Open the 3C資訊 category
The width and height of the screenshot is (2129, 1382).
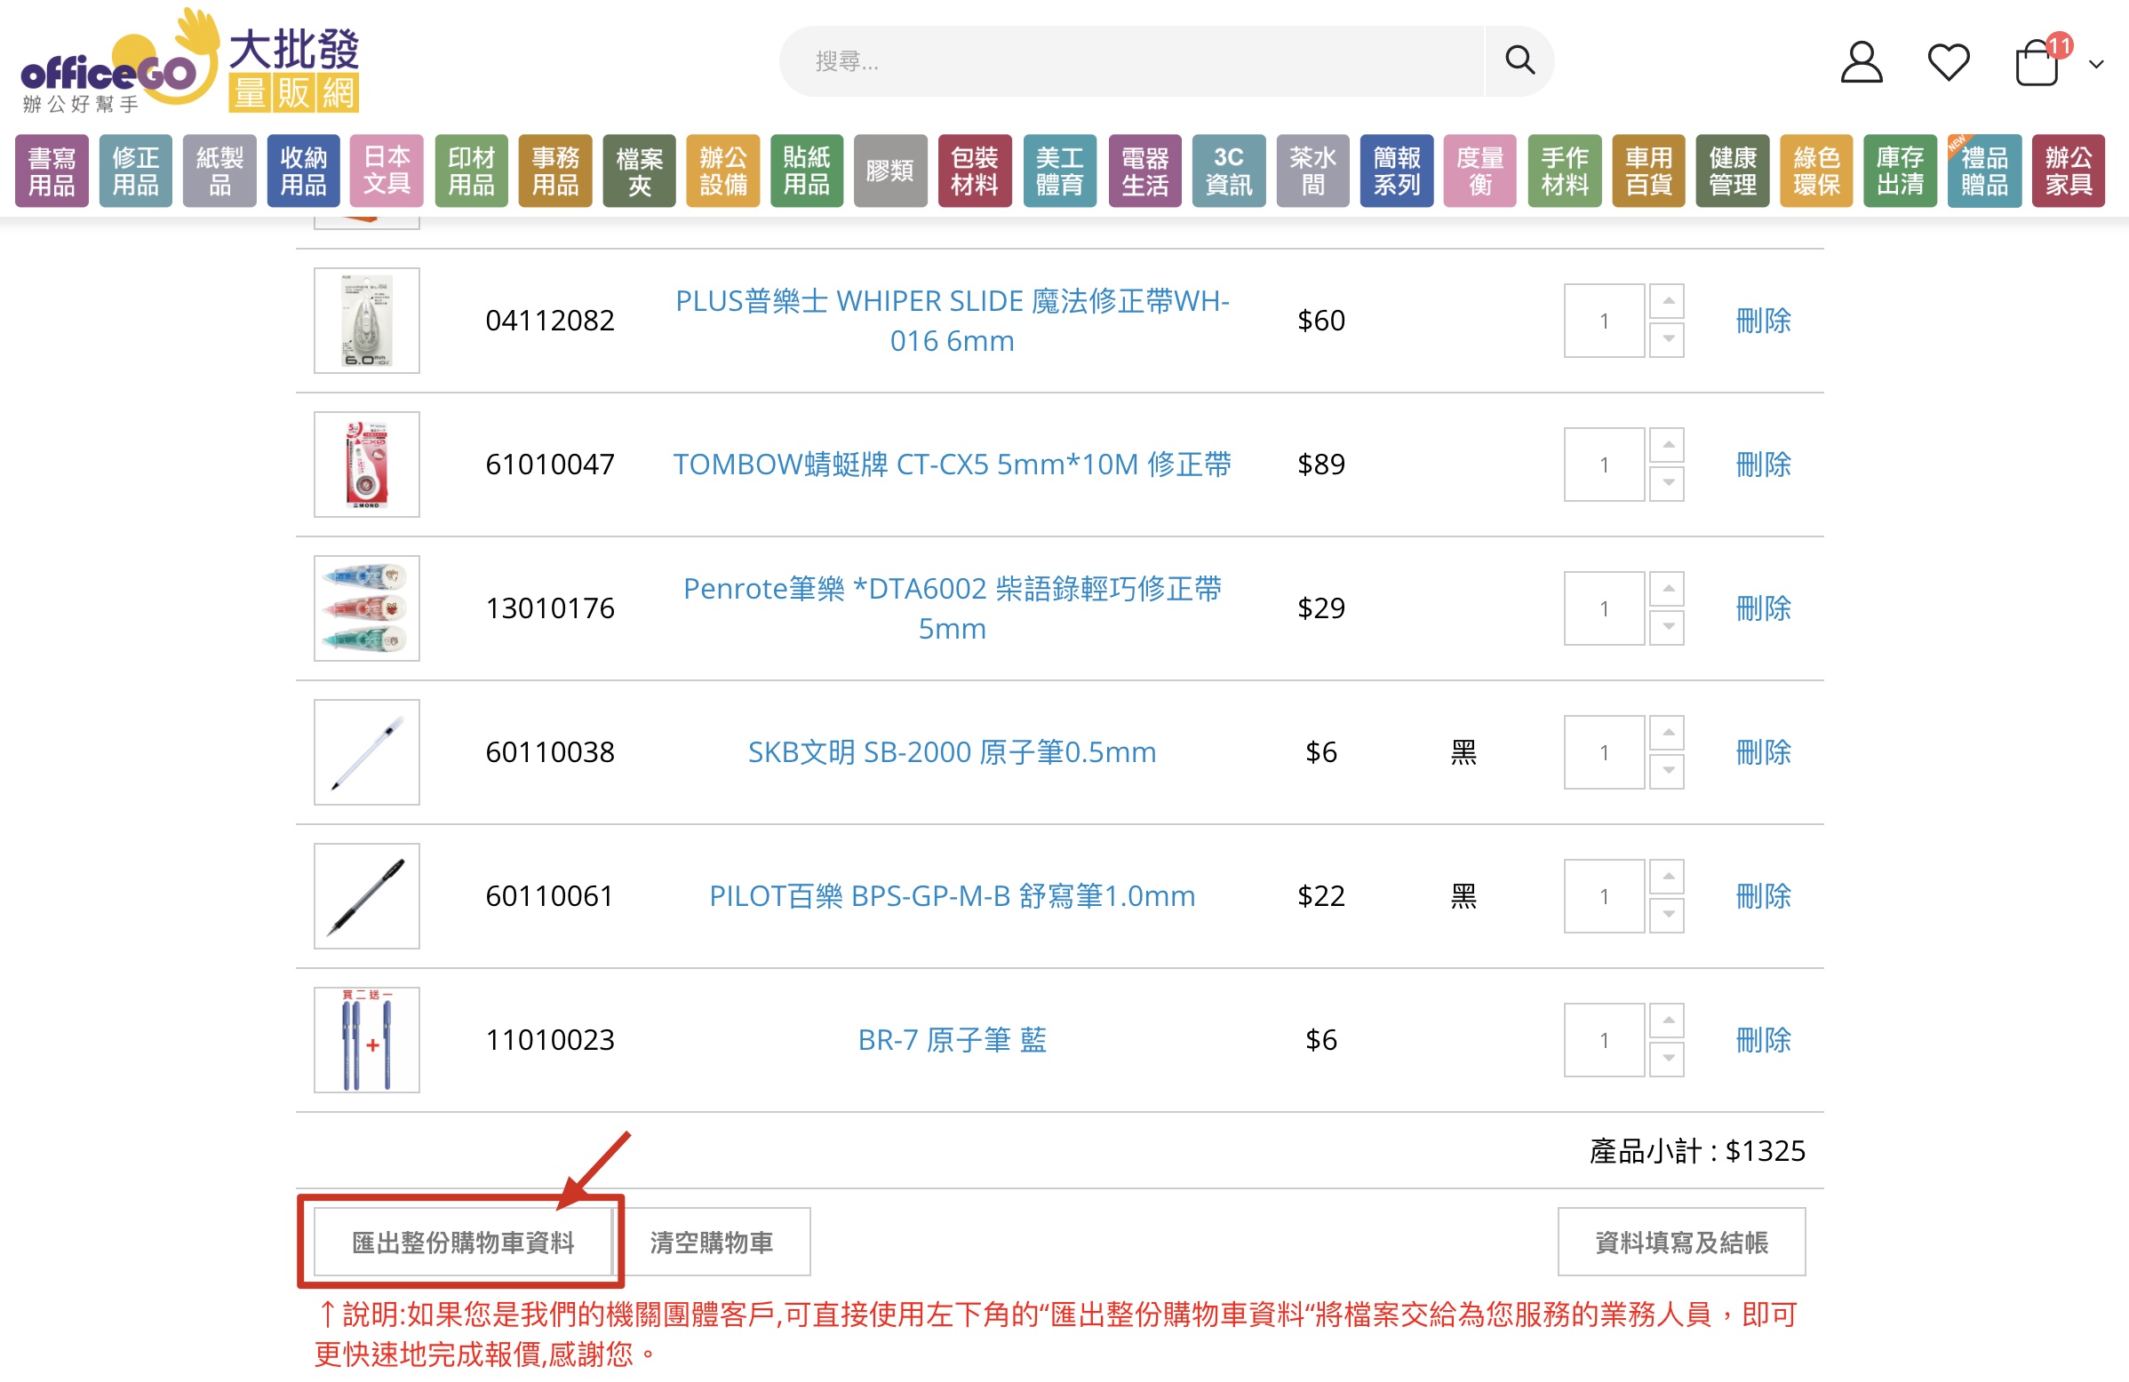(x=1229, y=171)
